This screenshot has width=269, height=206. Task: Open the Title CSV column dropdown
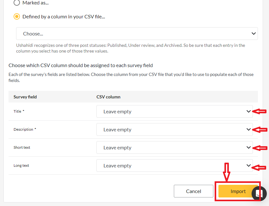[x=174, y=111]
